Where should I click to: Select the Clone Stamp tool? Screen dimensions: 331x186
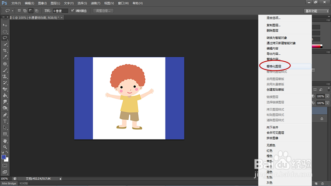coord(5,76)
